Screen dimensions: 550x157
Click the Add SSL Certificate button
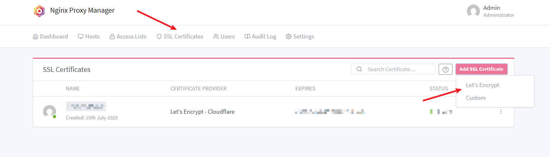(x=482, y=69)
